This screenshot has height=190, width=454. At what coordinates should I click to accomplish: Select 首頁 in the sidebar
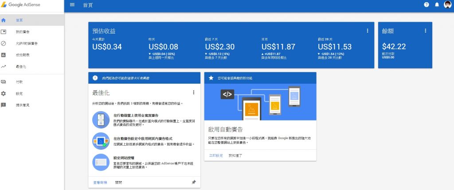point(20,20)
